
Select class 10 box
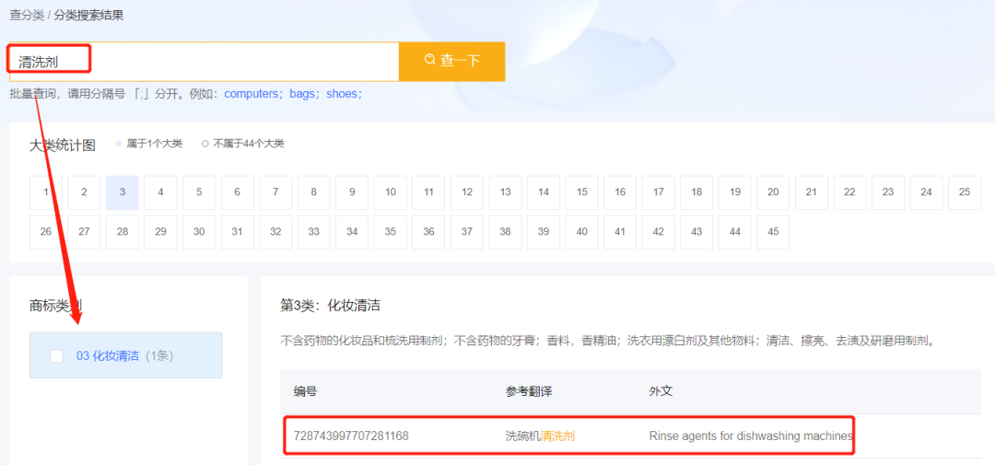coord(391,192)
